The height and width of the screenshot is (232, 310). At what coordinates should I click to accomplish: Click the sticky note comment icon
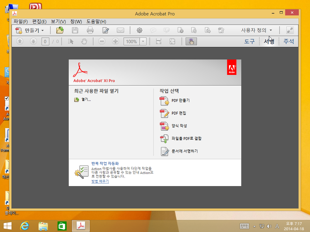click(153, 30)
